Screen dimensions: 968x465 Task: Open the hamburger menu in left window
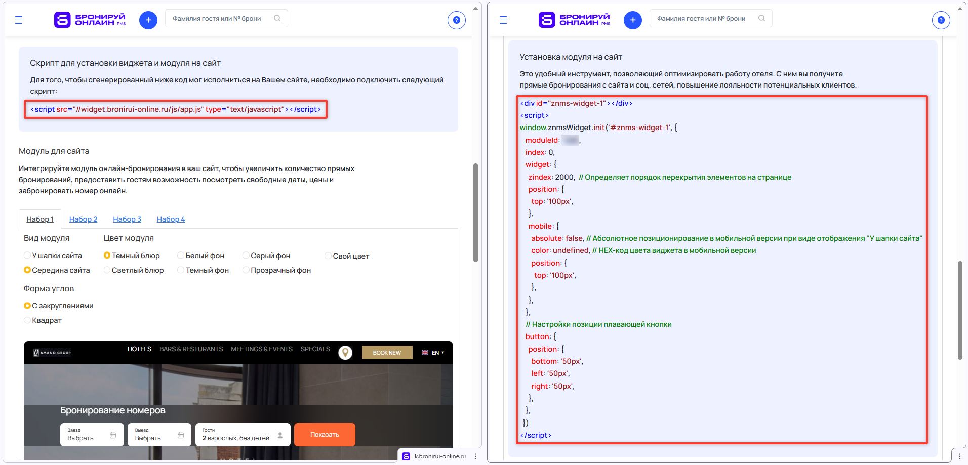[19, 20]
